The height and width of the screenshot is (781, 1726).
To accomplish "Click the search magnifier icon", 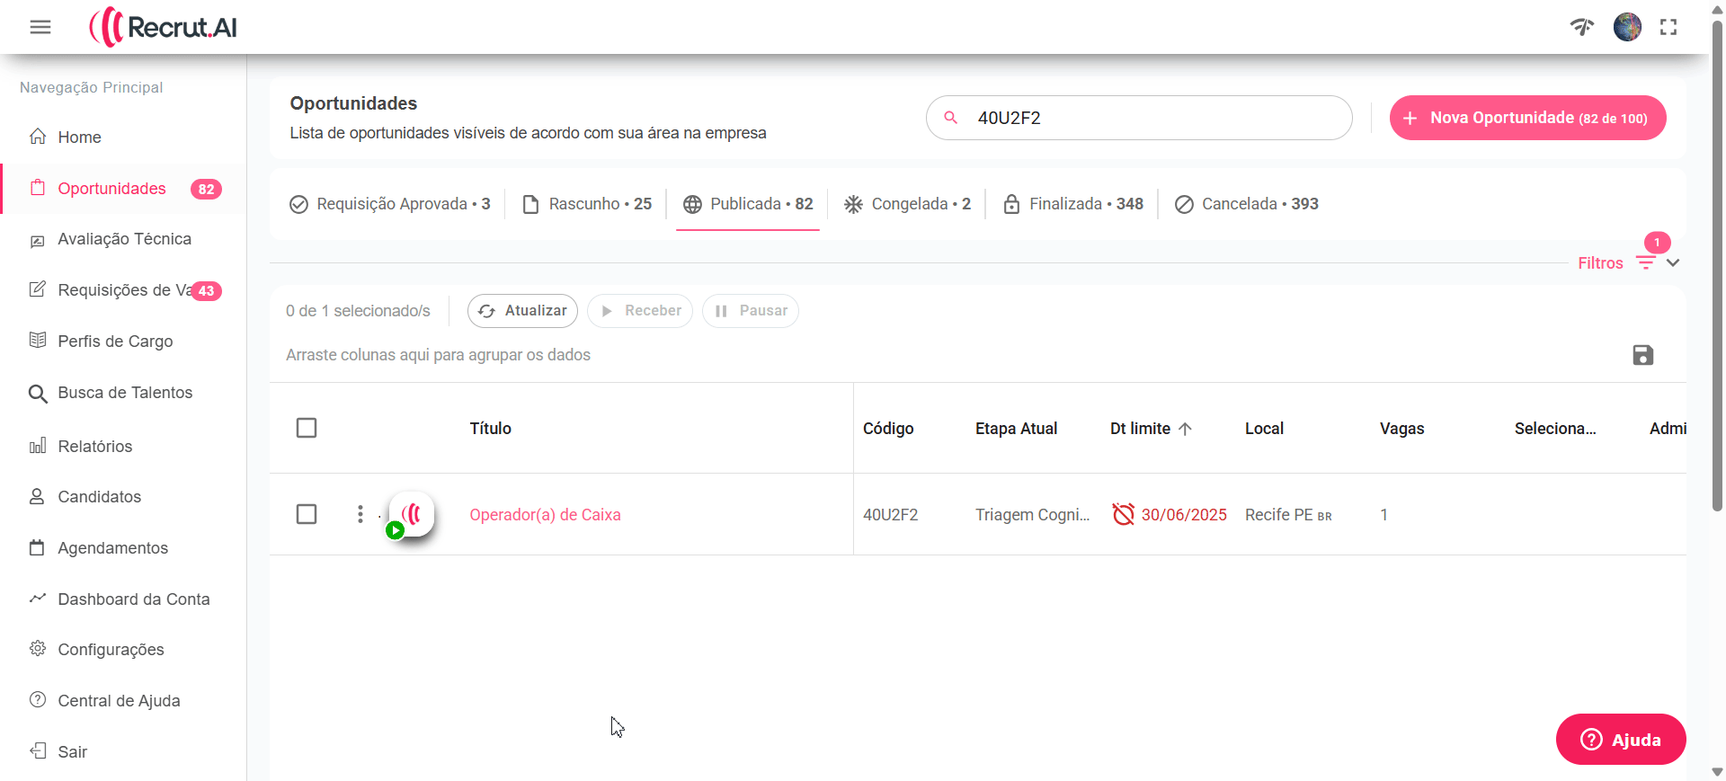I will tap(950, 118).
